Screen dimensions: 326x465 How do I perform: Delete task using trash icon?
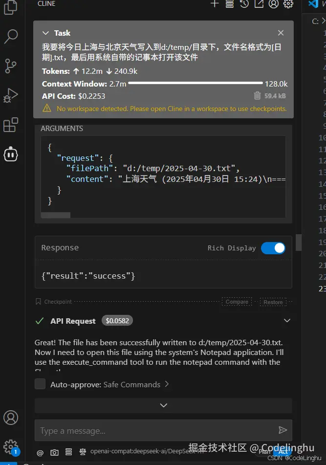258,96
